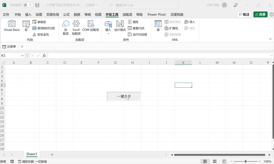274x164 pixels.
Task: Click the vertical scrollbar thumb
Action: [x=273, y=101]
